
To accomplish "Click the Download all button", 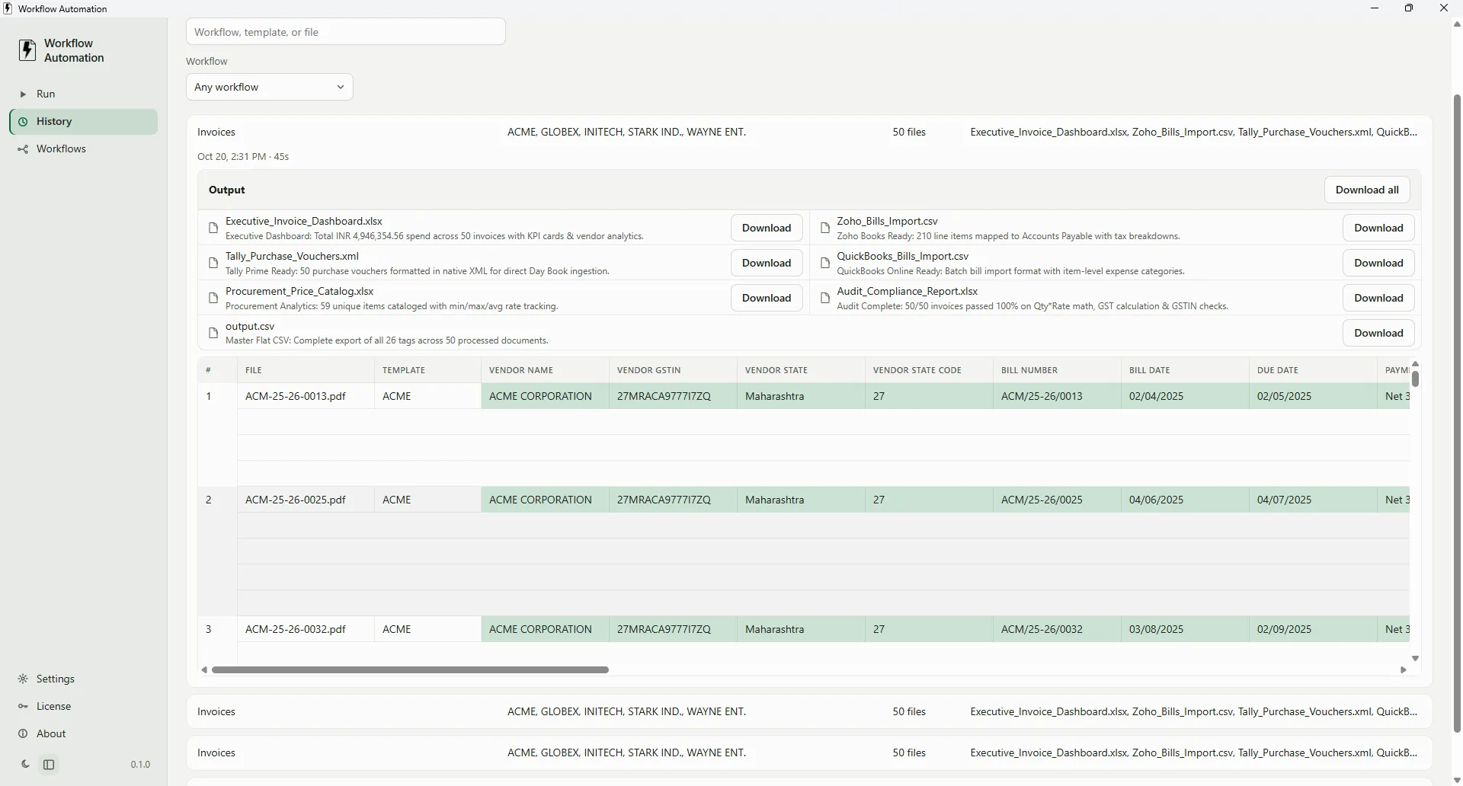I will coord(1367,190).
